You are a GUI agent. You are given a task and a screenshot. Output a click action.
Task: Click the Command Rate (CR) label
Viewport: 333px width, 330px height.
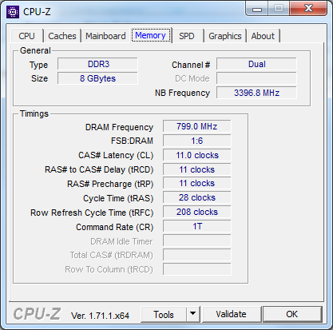(115, 227)
